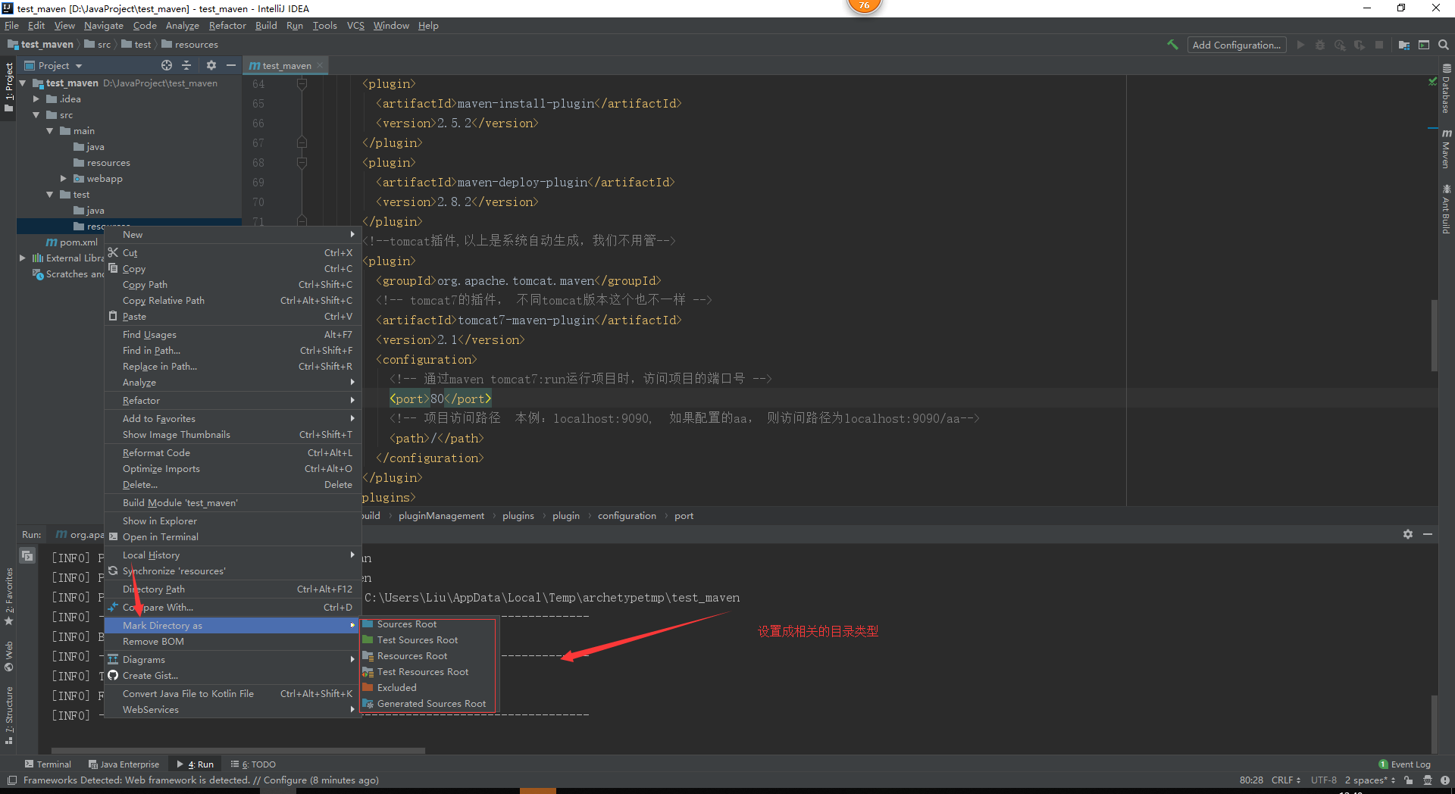Click the exclamation notification icon in status bar
1455x794 pixels.
1445,780
